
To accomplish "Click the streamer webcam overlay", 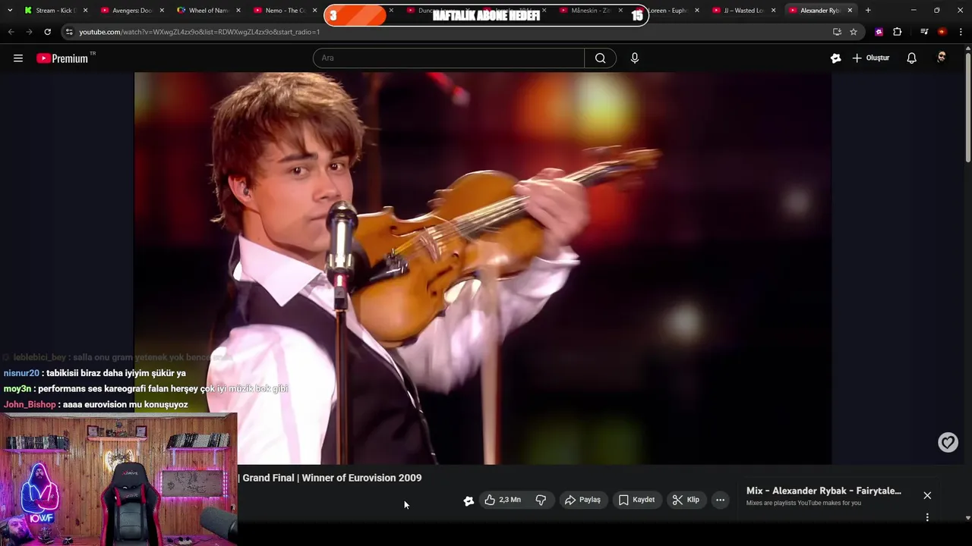I will [x=118, y=479].
